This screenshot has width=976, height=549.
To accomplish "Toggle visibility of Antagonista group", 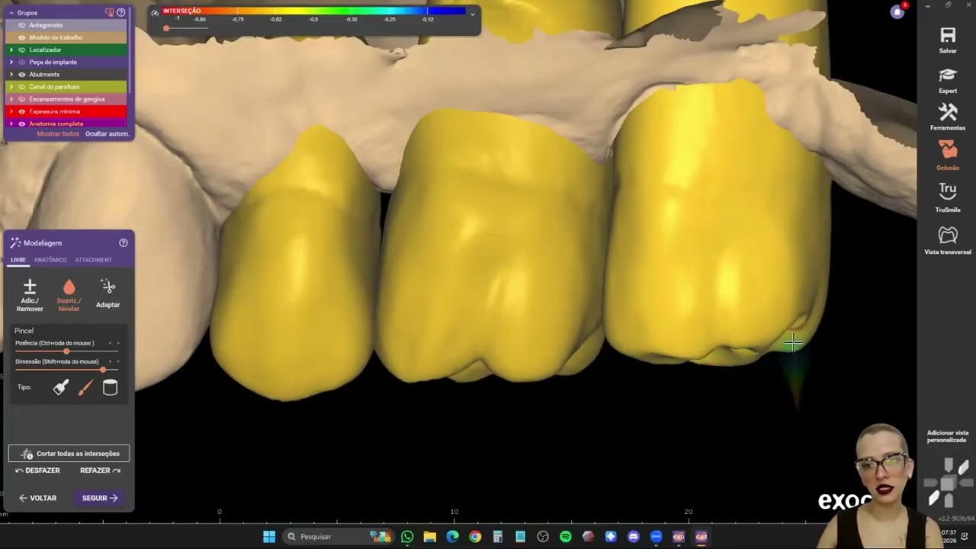I will pyautogui.click(x=21, y=25).
